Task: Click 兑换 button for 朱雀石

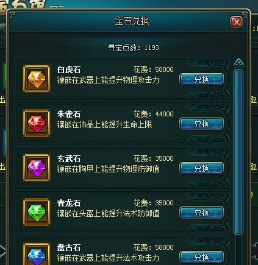Action: [201, 124]
